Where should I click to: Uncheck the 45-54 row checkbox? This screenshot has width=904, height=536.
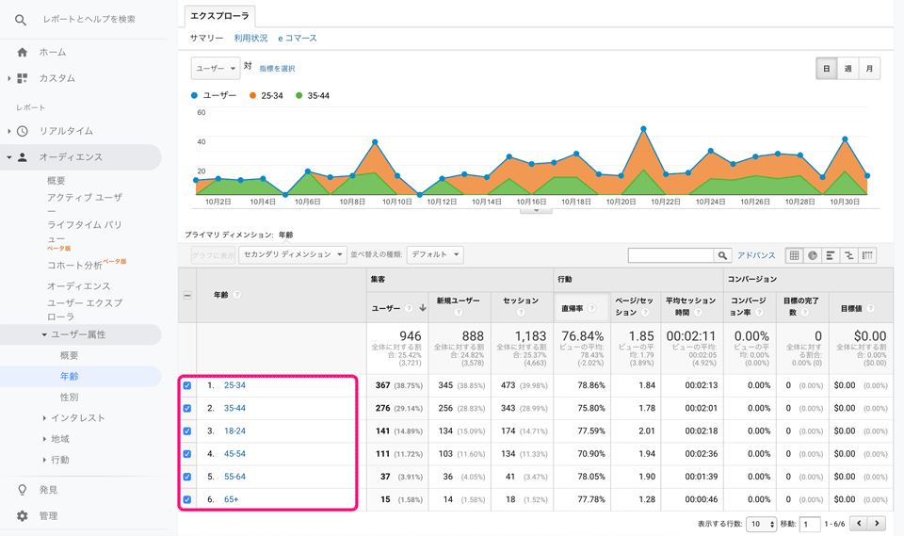click(x=187, y=454)
